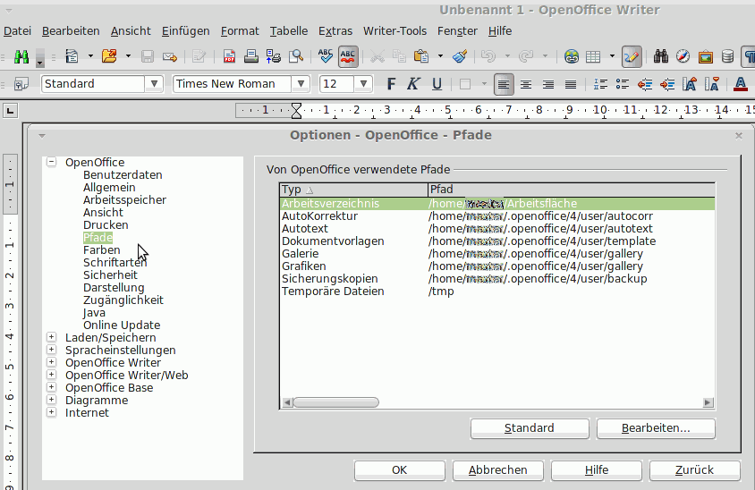
Task: Click the format paintbrush icon
Action: click(460, 56)
